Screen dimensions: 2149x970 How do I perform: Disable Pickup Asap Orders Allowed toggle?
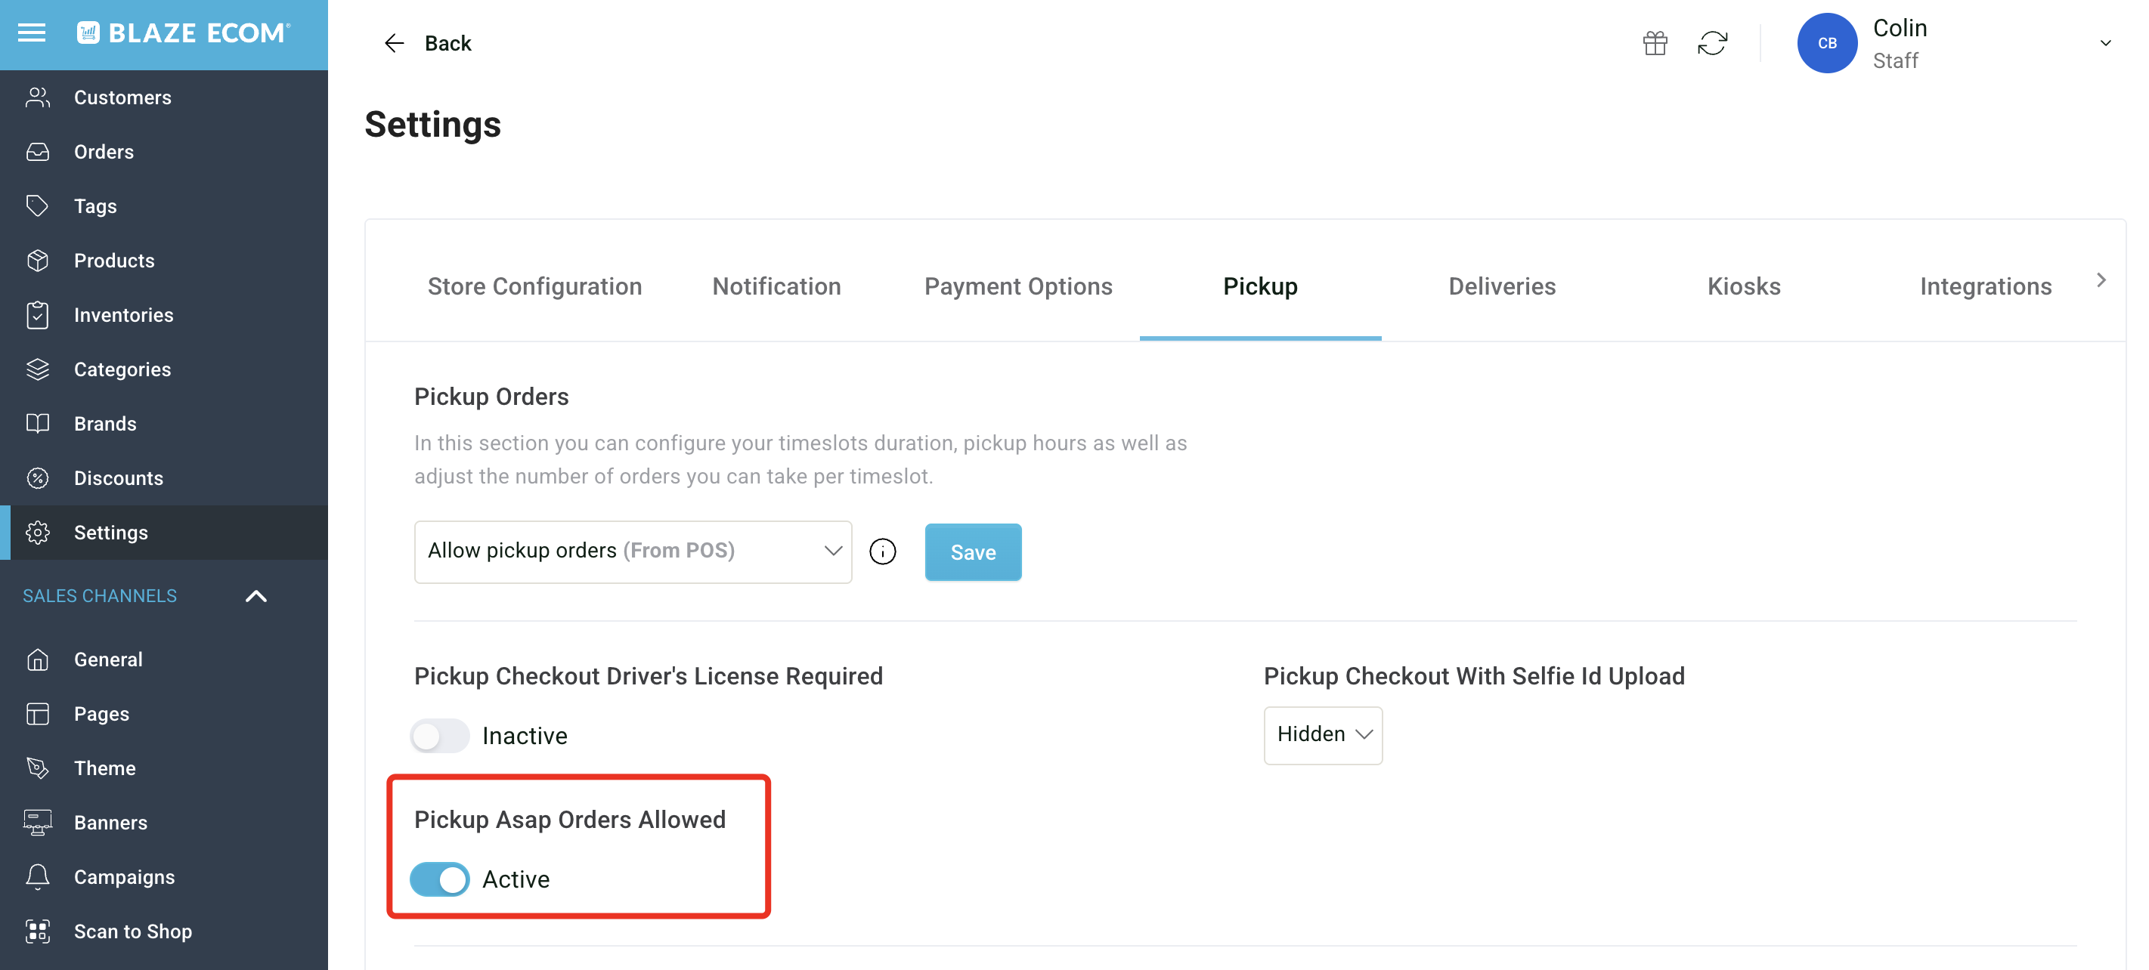(x=440, y=879)
